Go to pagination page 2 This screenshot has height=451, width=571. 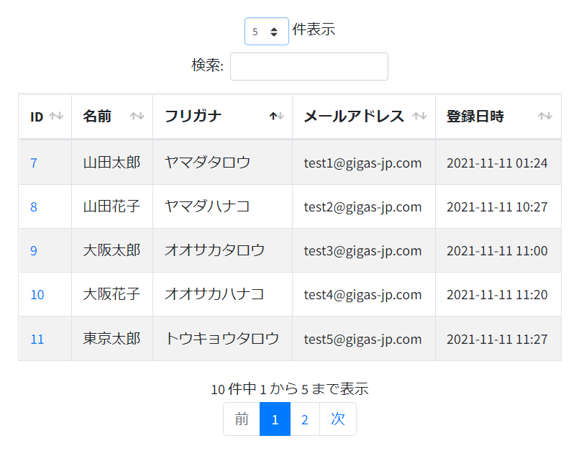305,419
